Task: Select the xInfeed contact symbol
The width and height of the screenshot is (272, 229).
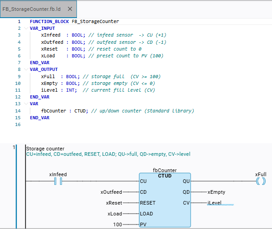Action: (58, 181)
